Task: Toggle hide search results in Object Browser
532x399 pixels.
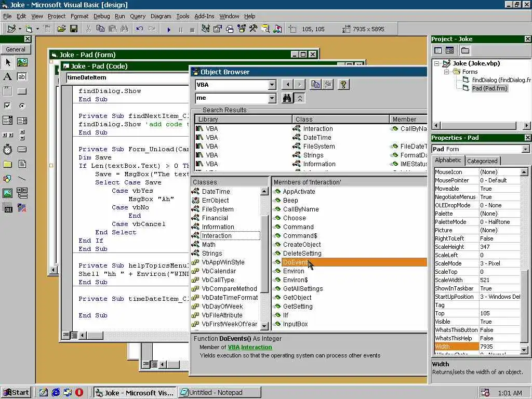Action: point(300,98)
